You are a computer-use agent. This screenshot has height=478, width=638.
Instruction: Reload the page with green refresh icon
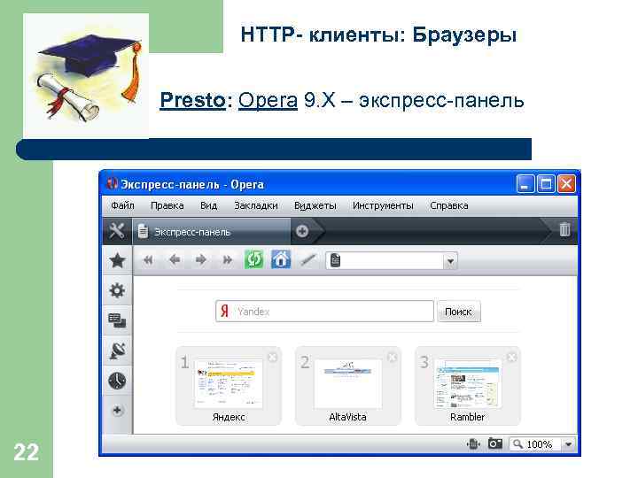point(254,259)
